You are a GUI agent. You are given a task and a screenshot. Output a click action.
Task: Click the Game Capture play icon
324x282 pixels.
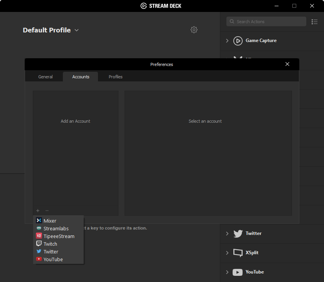click(x=238, y=41)
